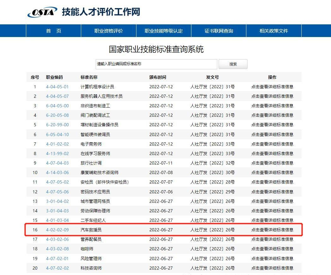331x275 pixels.
Task: Select 相关政策文件 in navigation bar
Action: [x=274, y=31]
